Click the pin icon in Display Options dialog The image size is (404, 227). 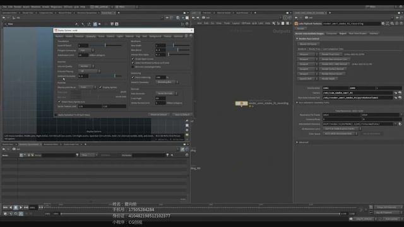pos(187,36)
